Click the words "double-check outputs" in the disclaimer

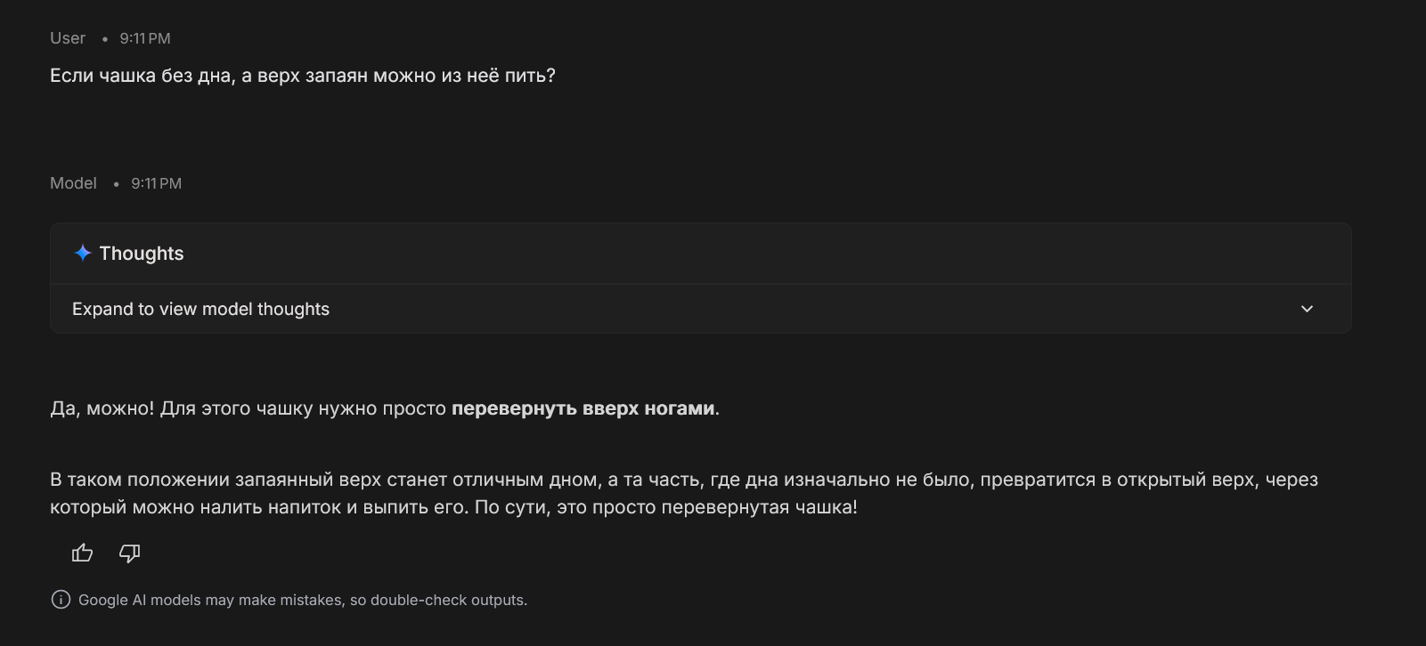point(447,600)
